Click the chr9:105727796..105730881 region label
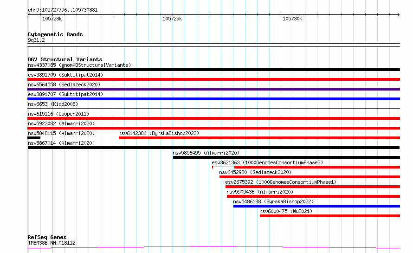The height and width of the screenshot is (253, 413). 63,10
